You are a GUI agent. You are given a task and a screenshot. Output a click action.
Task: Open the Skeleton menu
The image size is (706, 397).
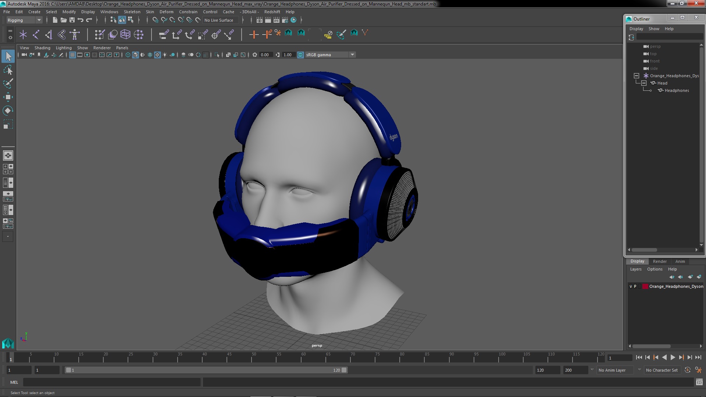point(132,12)
